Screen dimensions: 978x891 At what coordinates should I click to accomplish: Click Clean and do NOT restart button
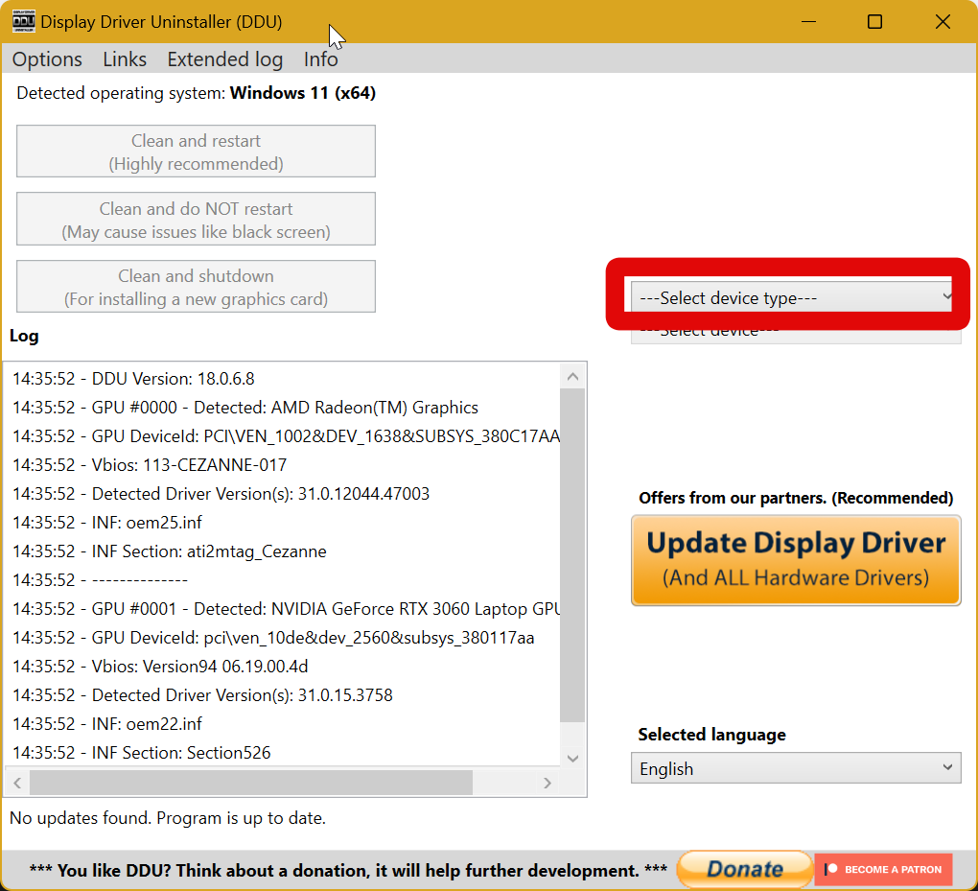click(x=196, y=220)
